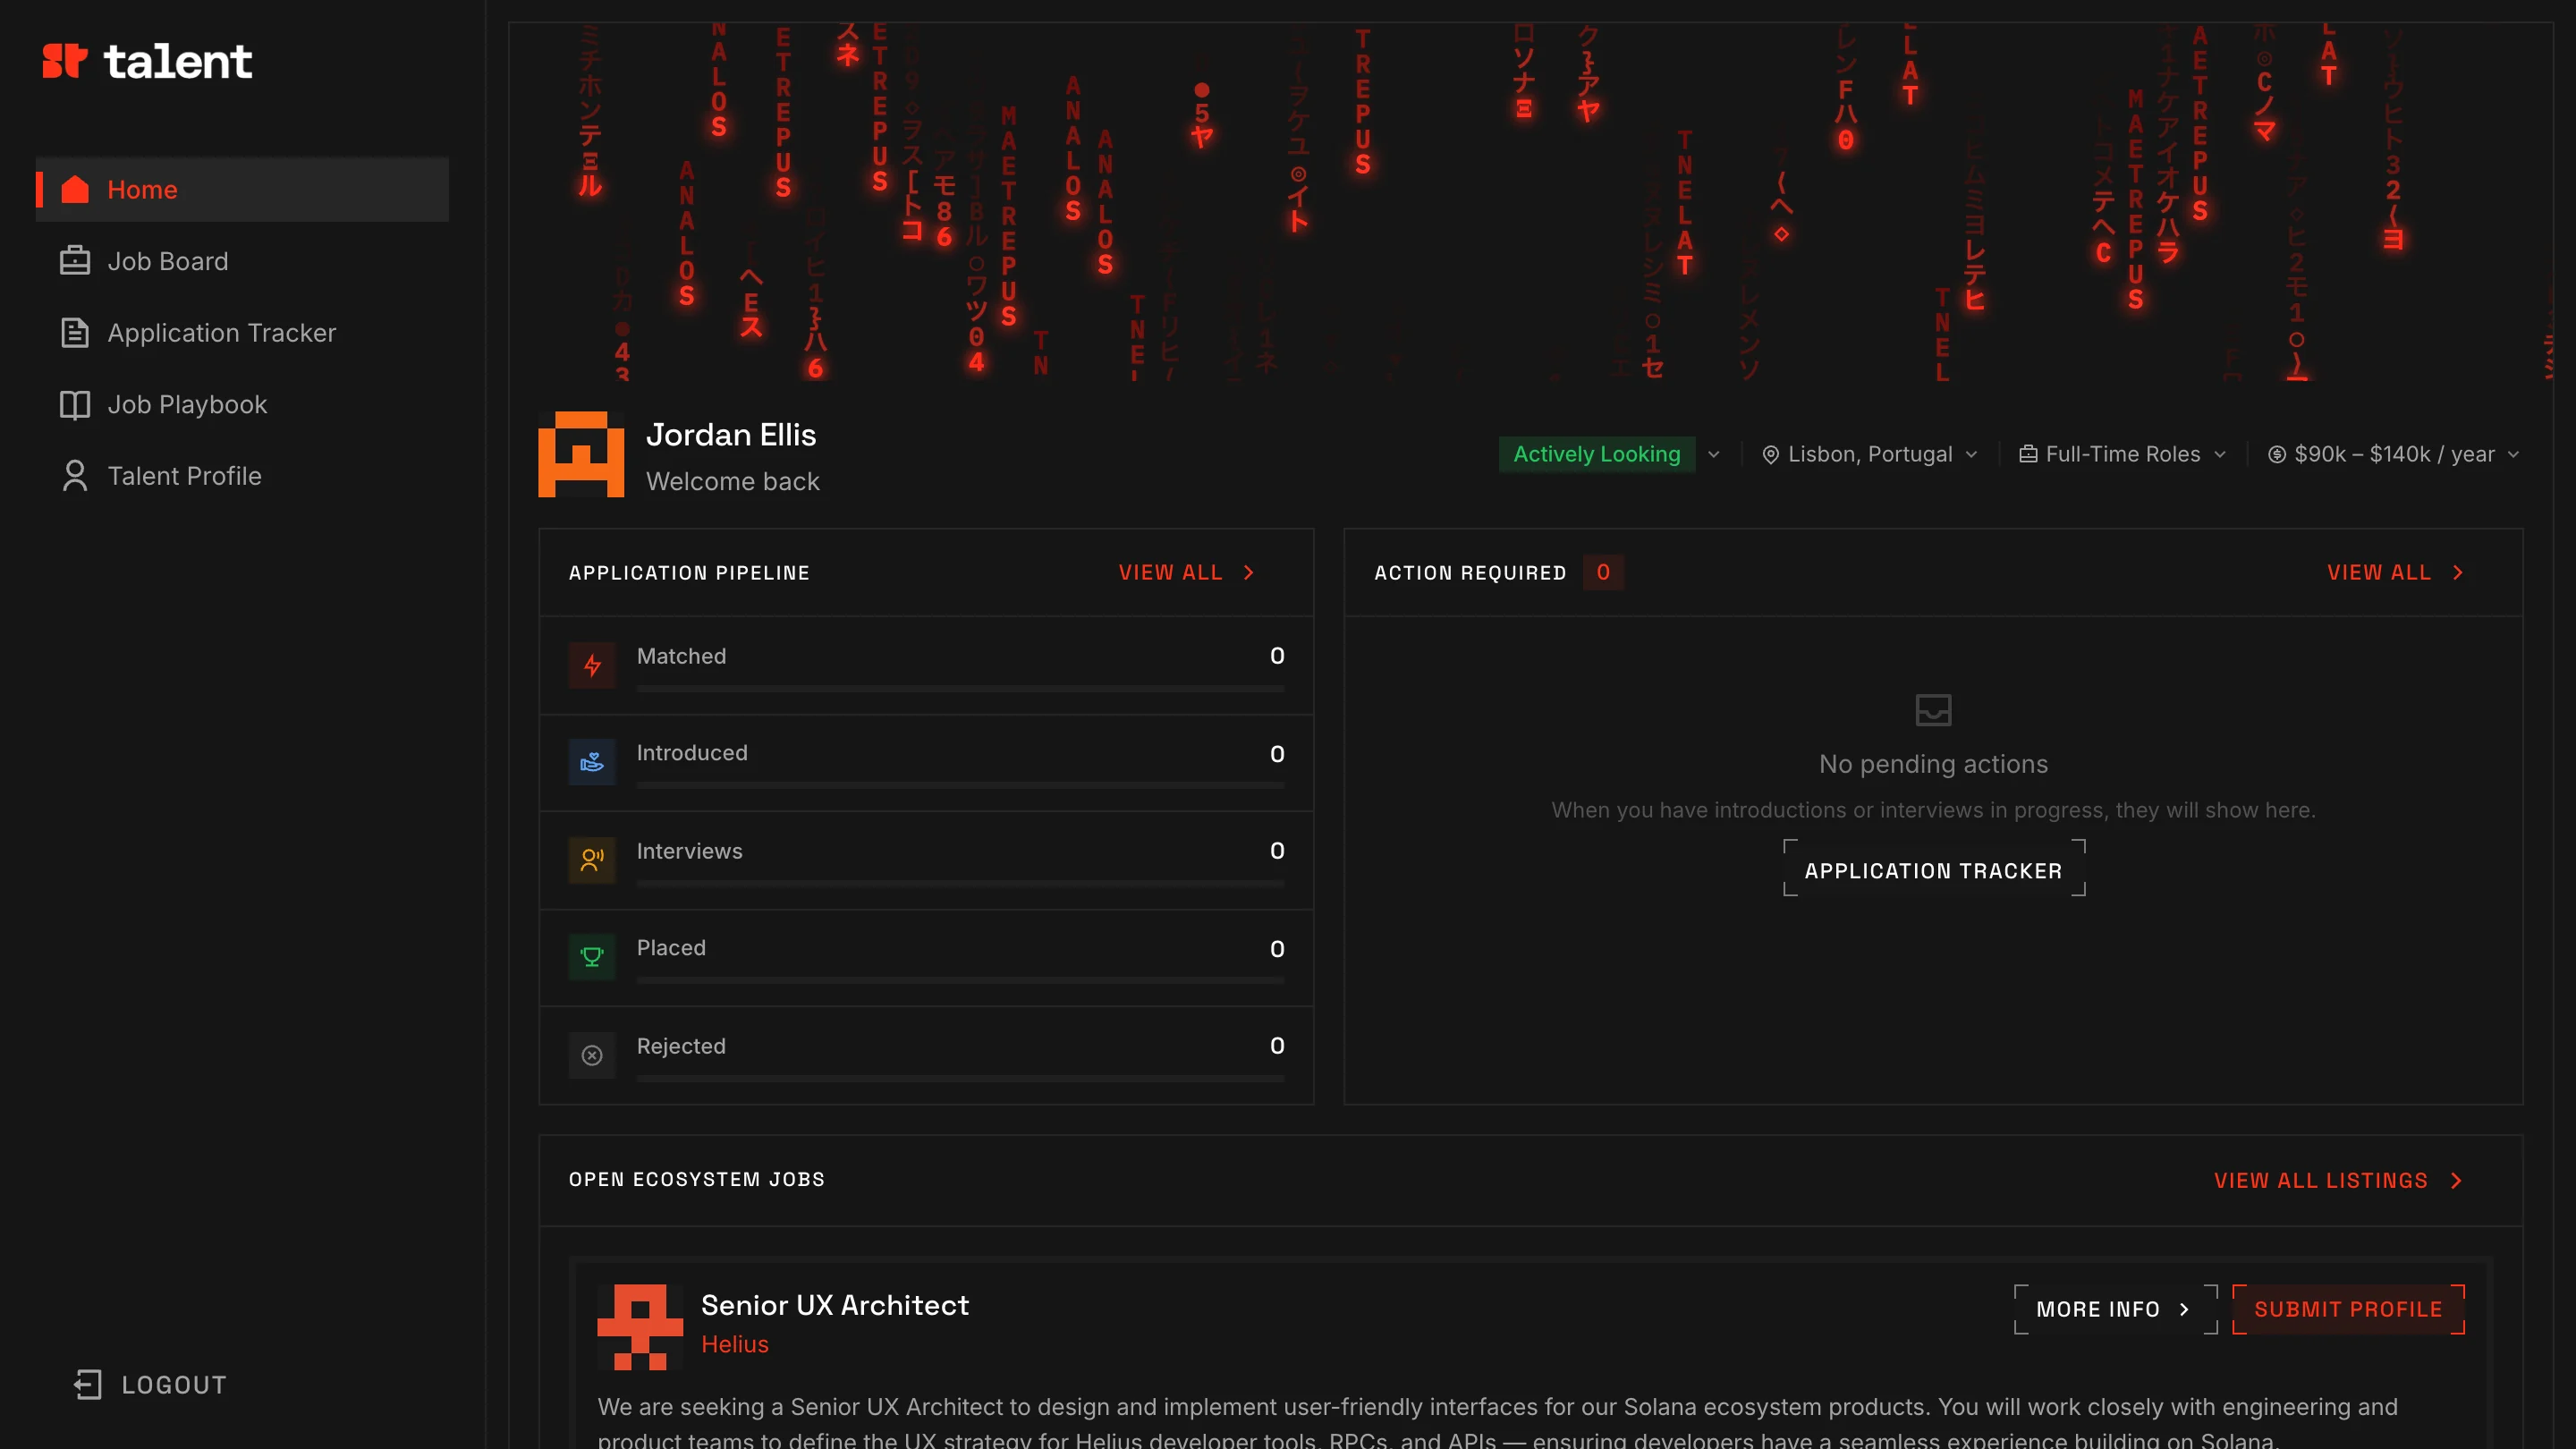Click the Introduced handshake icon

[592, 762]
